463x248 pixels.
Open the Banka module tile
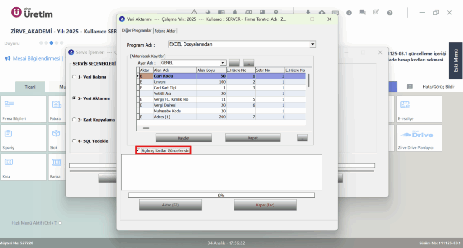[57, 167]
